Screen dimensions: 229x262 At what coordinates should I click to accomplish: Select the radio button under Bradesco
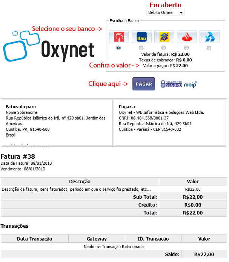click(x=118, y=48)
